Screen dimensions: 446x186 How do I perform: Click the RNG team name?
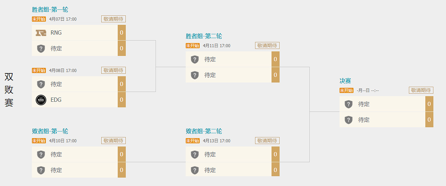click(56, 33)
